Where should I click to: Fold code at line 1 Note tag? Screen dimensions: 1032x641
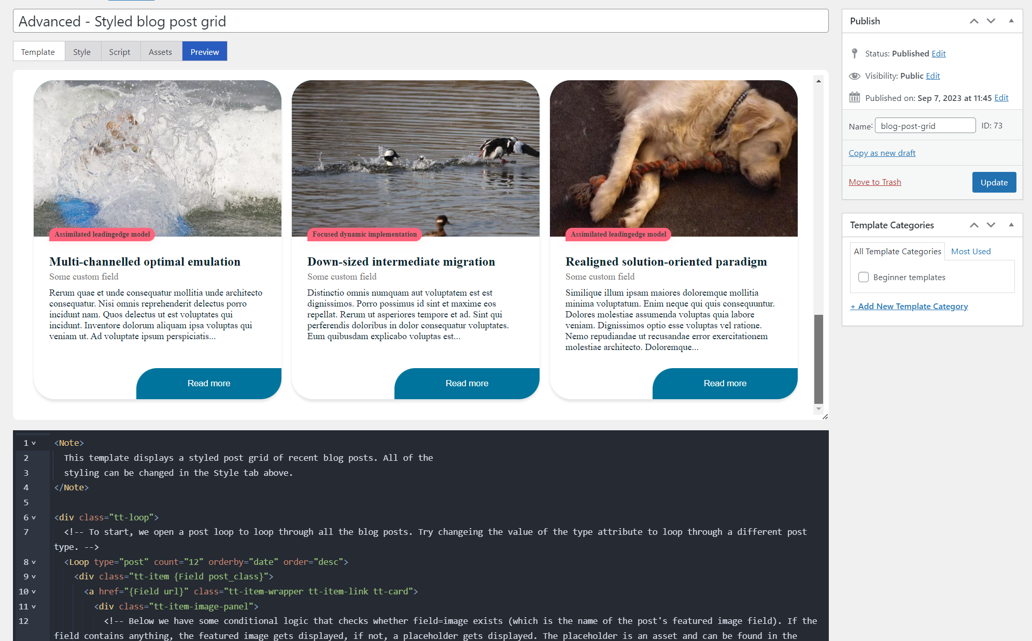(34, 443)
